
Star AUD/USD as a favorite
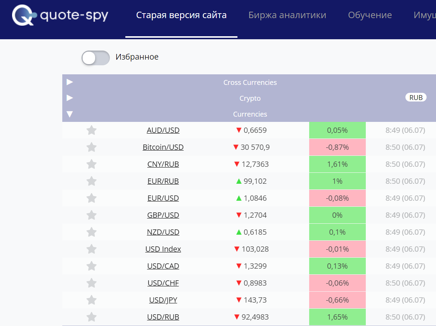pos(91,130)
